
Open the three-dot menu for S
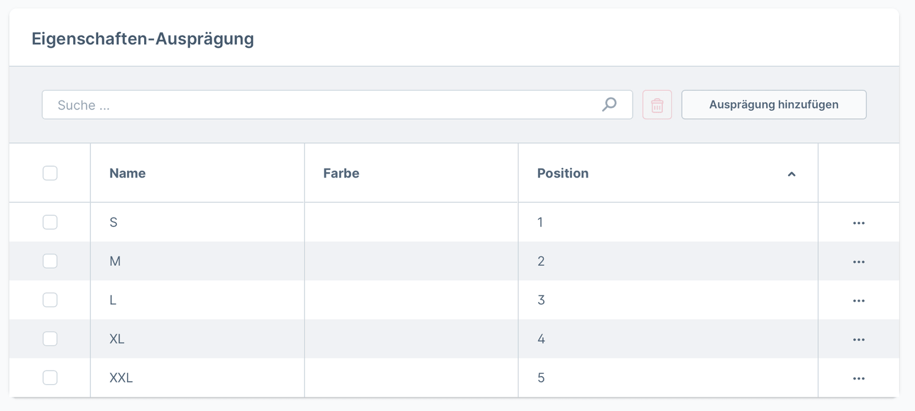(858, 223)
